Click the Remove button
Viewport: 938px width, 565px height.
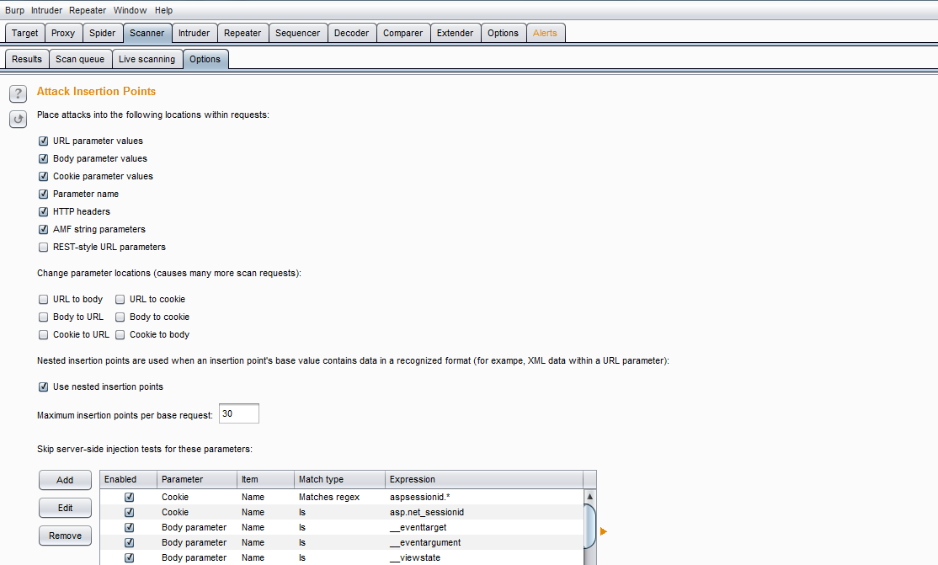(65, 536)
